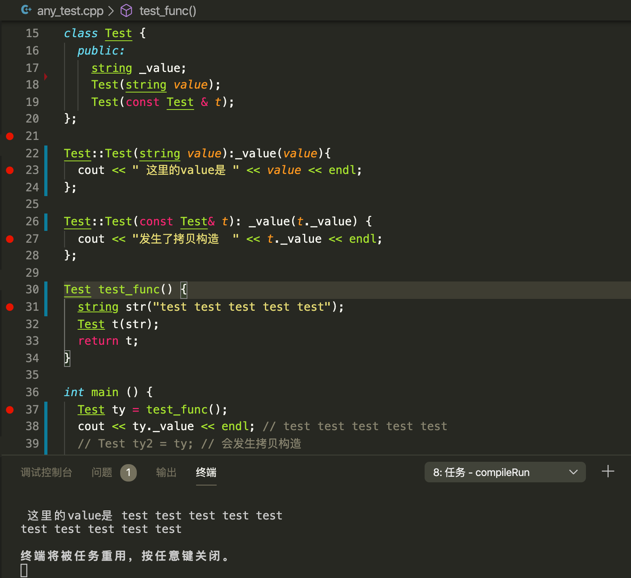Switch to the 问题 tab
The height and width of the screenshot is (578, 631).
tap(102, 472)
